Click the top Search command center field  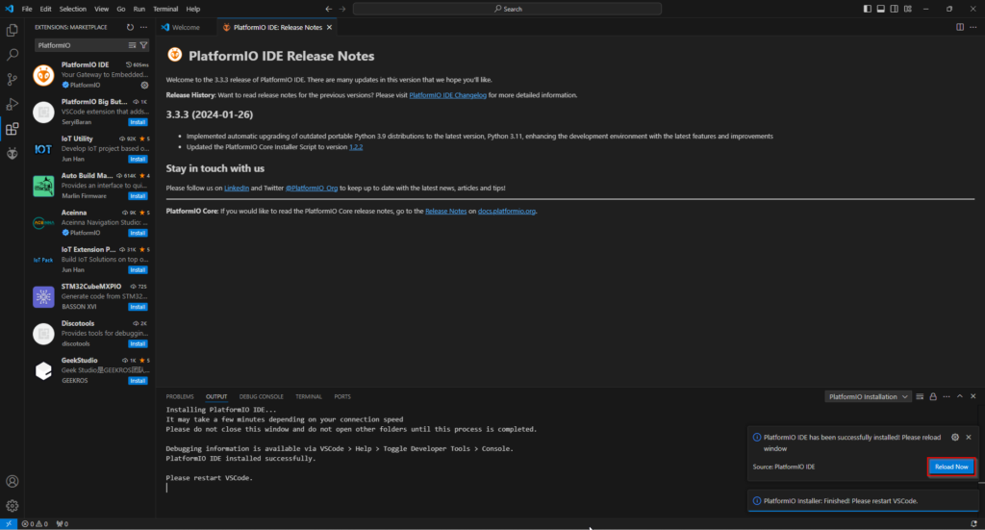[507, 9]
